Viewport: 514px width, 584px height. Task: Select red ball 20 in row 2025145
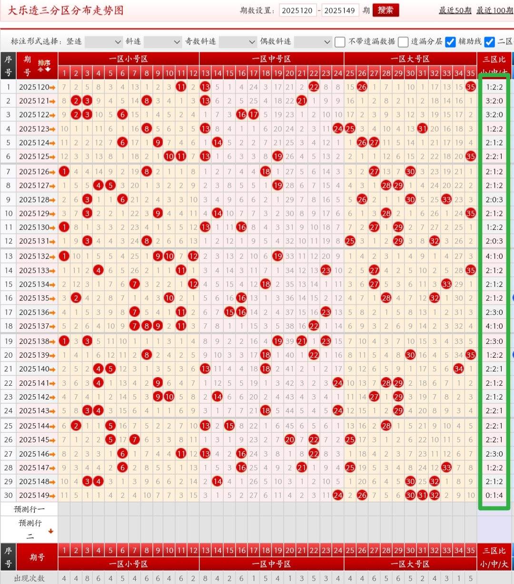(x=290, y=440)
